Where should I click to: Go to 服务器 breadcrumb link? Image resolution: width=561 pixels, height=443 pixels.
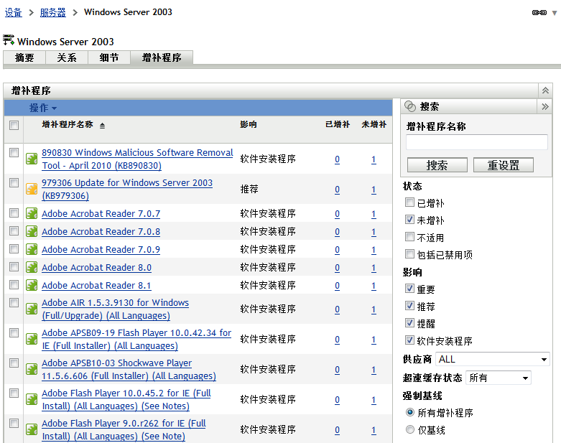(52, 12)
